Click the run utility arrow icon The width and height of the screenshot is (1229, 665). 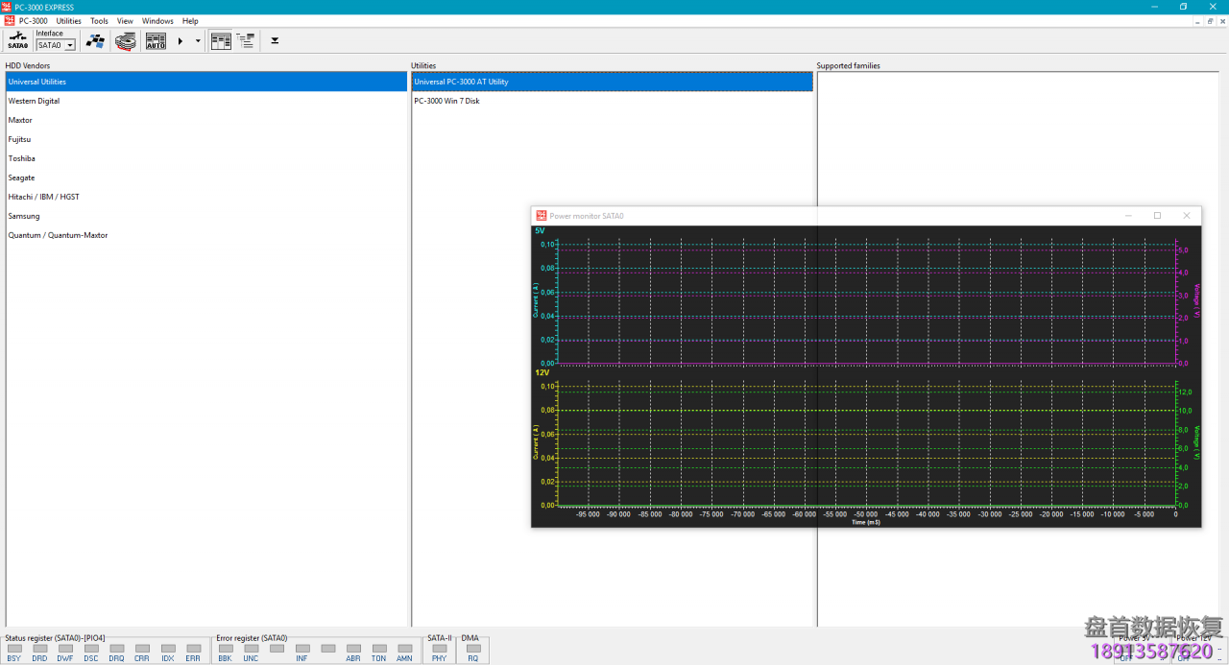click(x=180, y=40)
